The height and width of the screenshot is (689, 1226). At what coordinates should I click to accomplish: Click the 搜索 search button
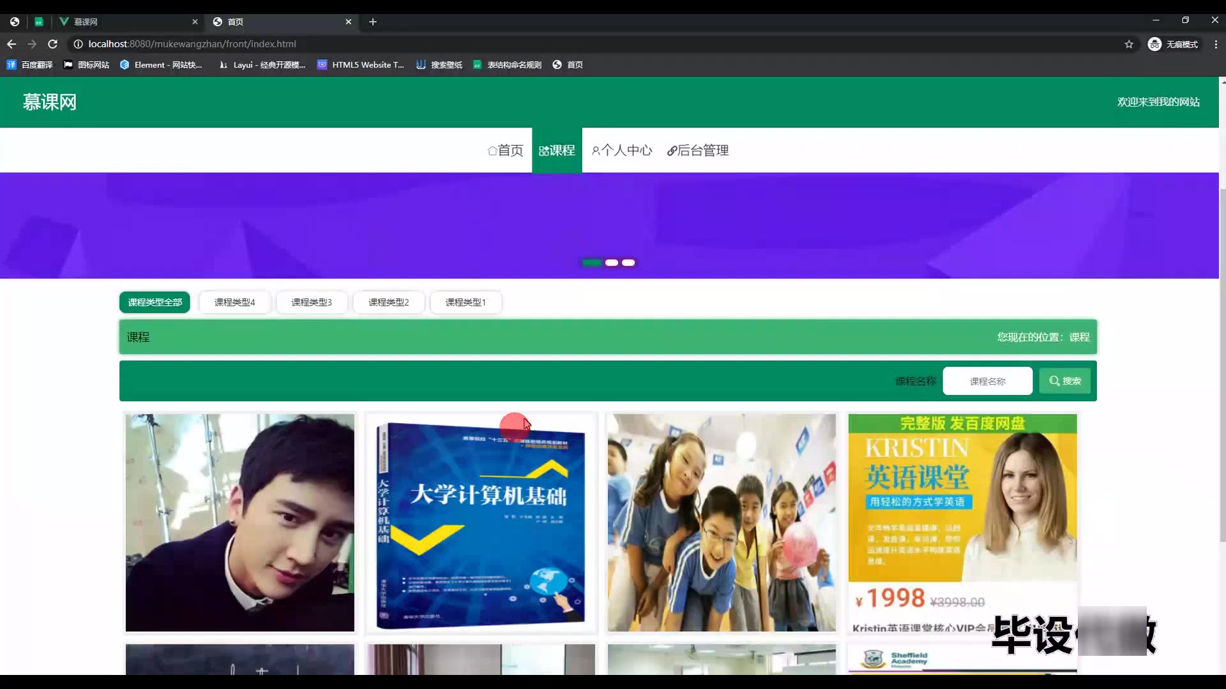point(1064,381)
